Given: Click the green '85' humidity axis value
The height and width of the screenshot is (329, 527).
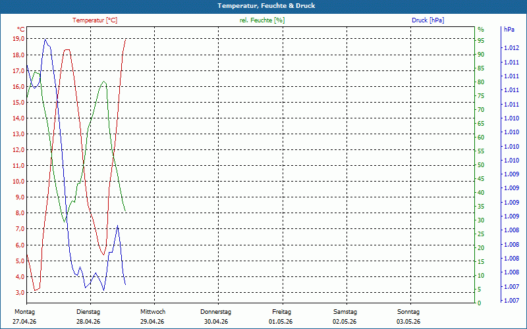Looking at the screenshot, I should tap(481, 68).
